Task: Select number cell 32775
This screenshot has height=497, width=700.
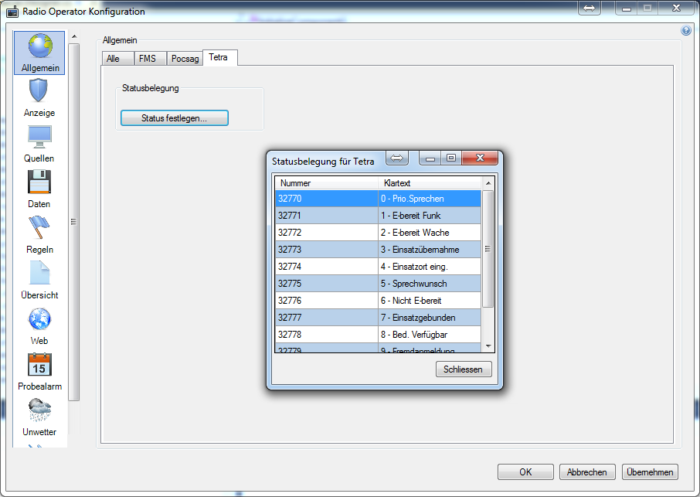Action: coord(326,283)
